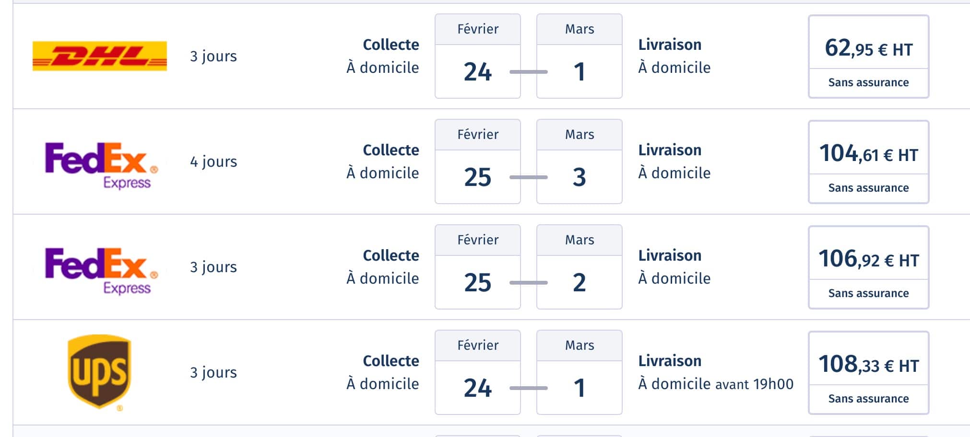The width and height of the screenshot is (970, 437).
Task: Click Livraison À domicile in FedEx 106,92 row
Action: tap(674, 267)
